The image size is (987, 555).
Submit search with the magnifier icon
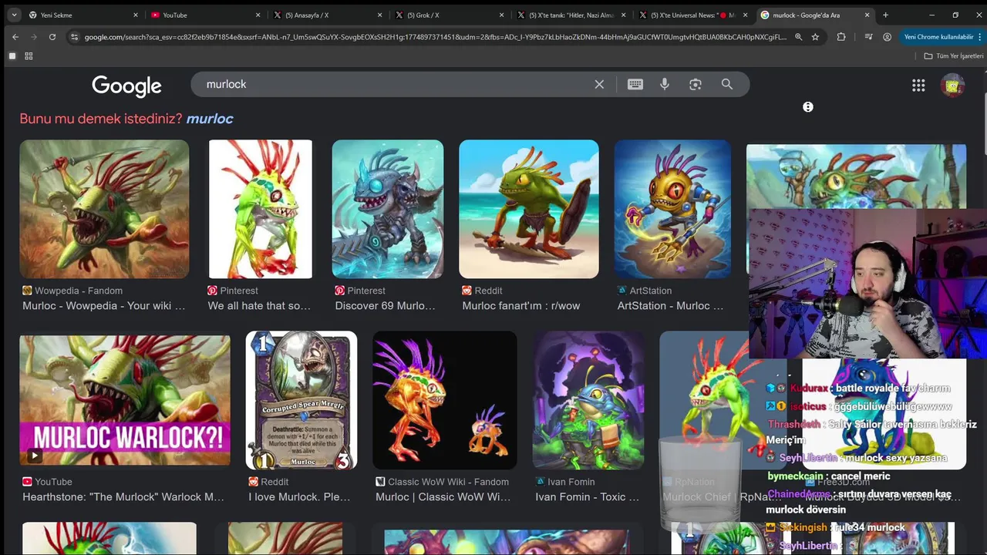point(727,84)
